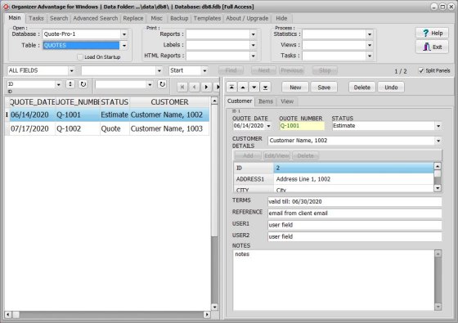The image size is (458, 323).
Task: Click the Help question mark button
Action: point(432,33)
